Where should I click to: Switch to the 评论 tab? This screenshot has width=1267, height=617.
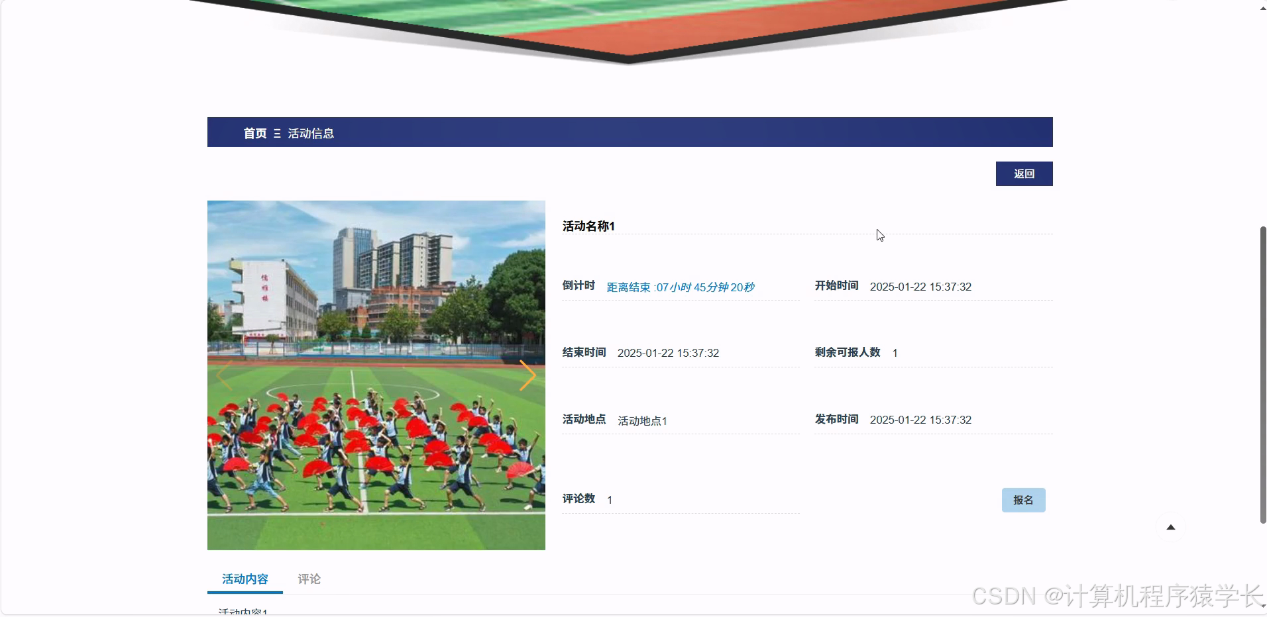[x=309, y=579]
